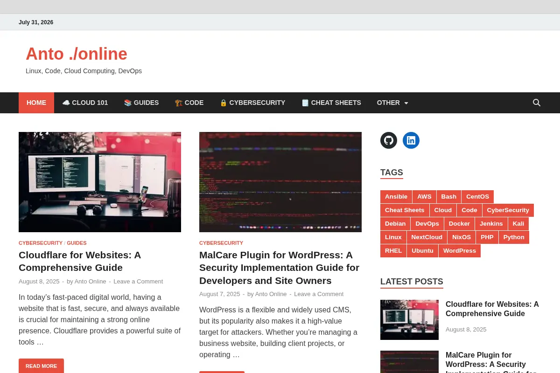560x373 pixels.
Task: Open the GitHub profile icon
Action: (x=389, y=140)
